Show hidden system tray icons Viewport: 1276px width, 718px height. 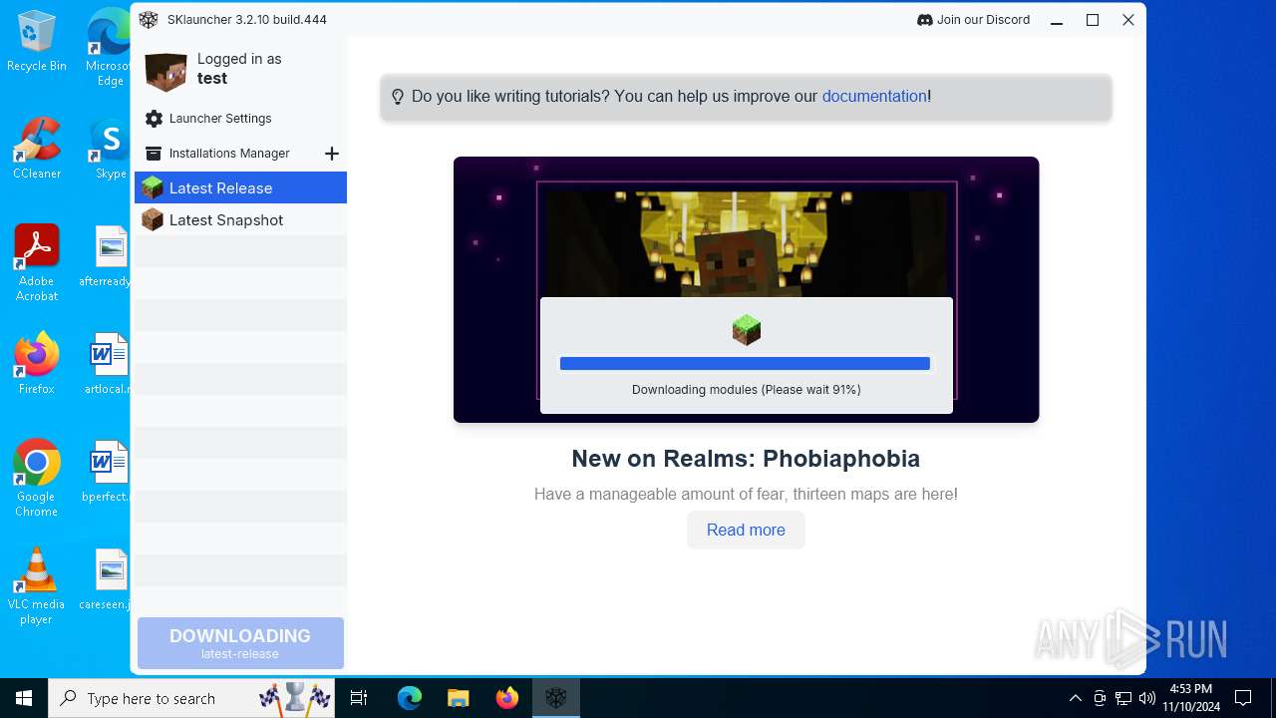[x=1075, y=698]
